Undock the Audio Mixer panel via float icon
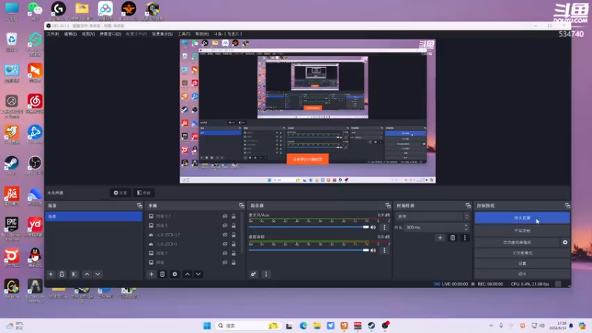The image size is (592, 333). 388,206
